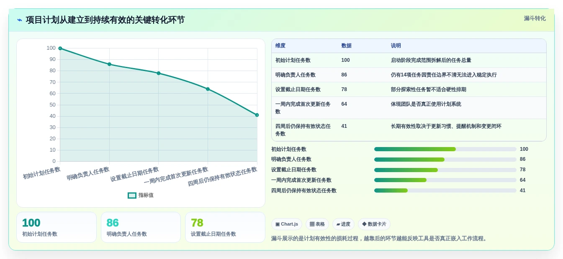Screen dimensions: 563x259
Task: Click the table value 86
Action: [x=344, y=75]
